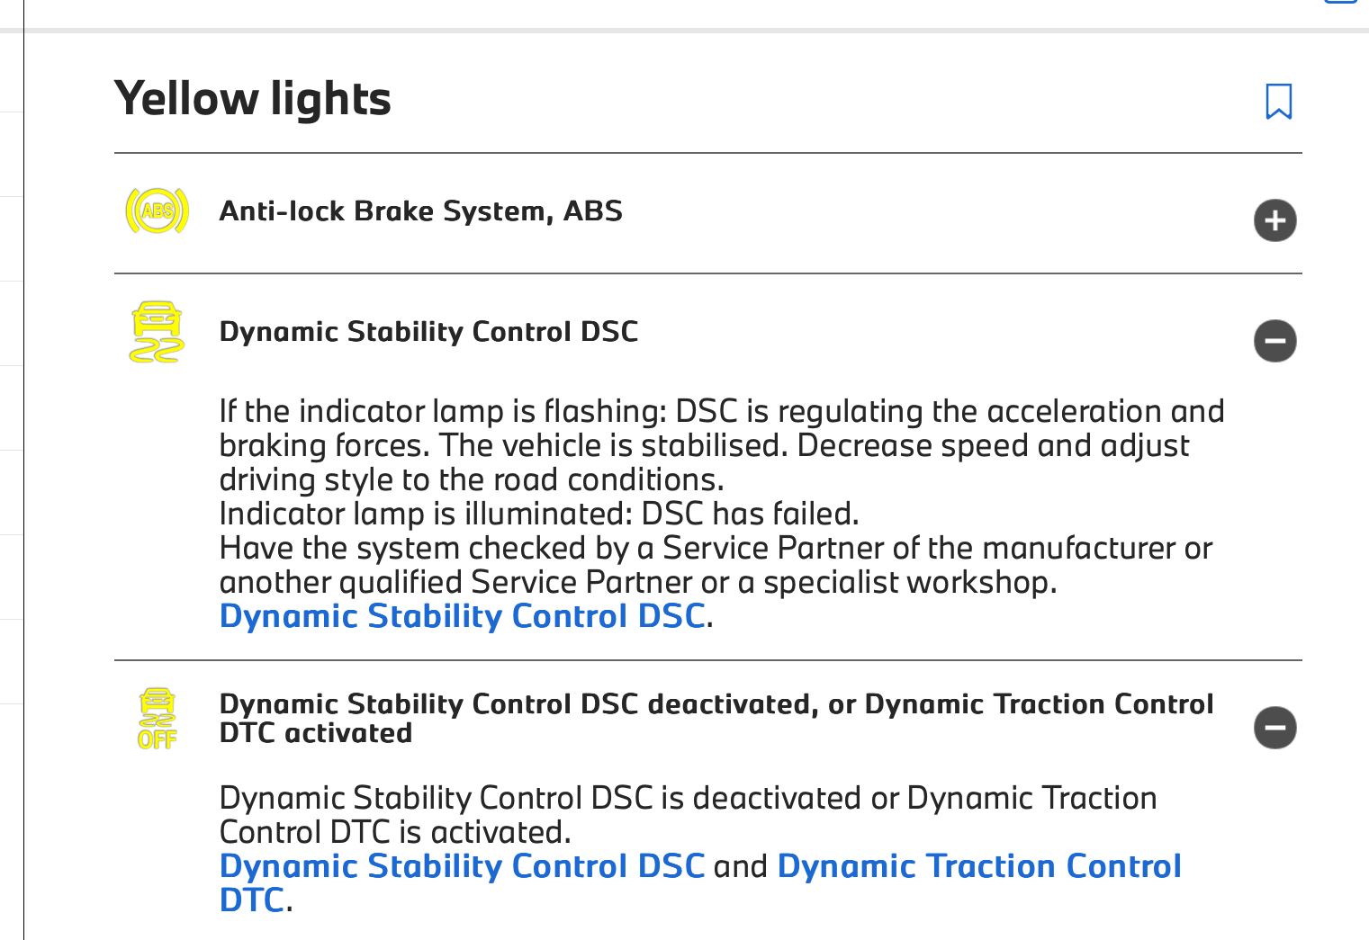Click the yellow DSC skidding car icon

pyautogui.click(x=157, y=332)
